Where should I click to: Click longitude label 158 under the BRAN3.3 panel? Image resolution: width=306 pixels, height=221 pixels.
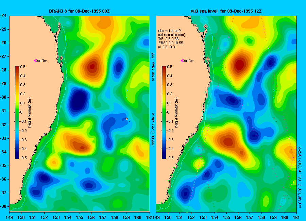pyautogui.click(x=114, y=218)
